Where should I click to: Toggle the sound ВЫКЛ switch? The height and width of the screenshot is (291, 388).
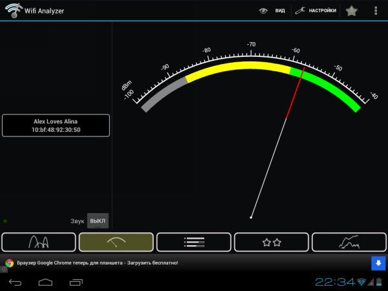click(x=98, y=221)
